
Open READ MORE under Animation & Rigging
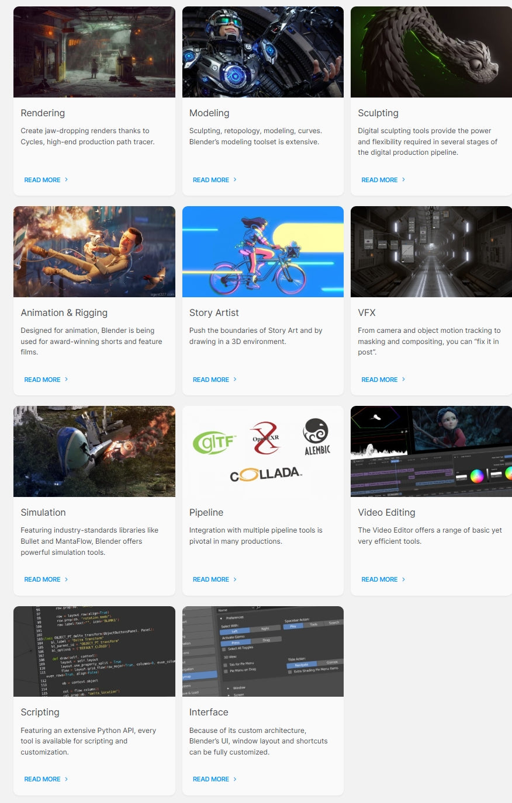42,379
